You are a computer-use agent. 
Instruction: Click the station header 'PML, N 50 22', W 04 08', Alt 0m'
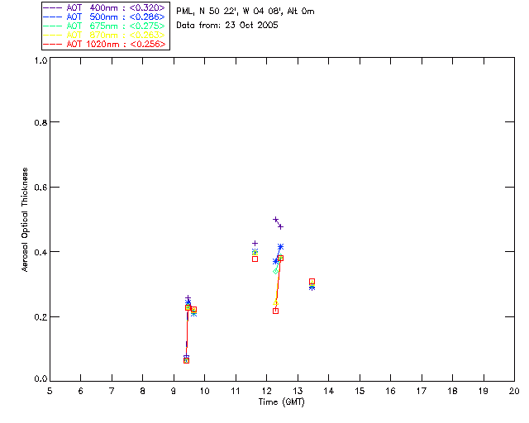(x=245, y=12)
